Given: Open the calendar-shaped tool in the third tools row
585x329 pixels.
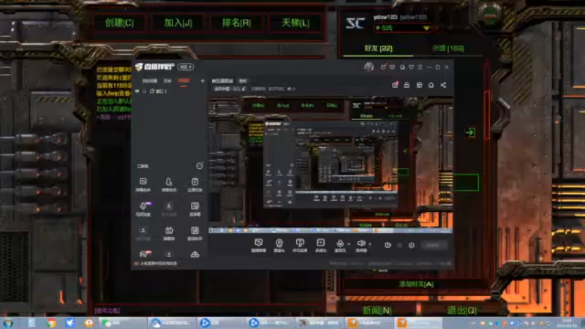Looking at the screenshot, I should (169, 233).
